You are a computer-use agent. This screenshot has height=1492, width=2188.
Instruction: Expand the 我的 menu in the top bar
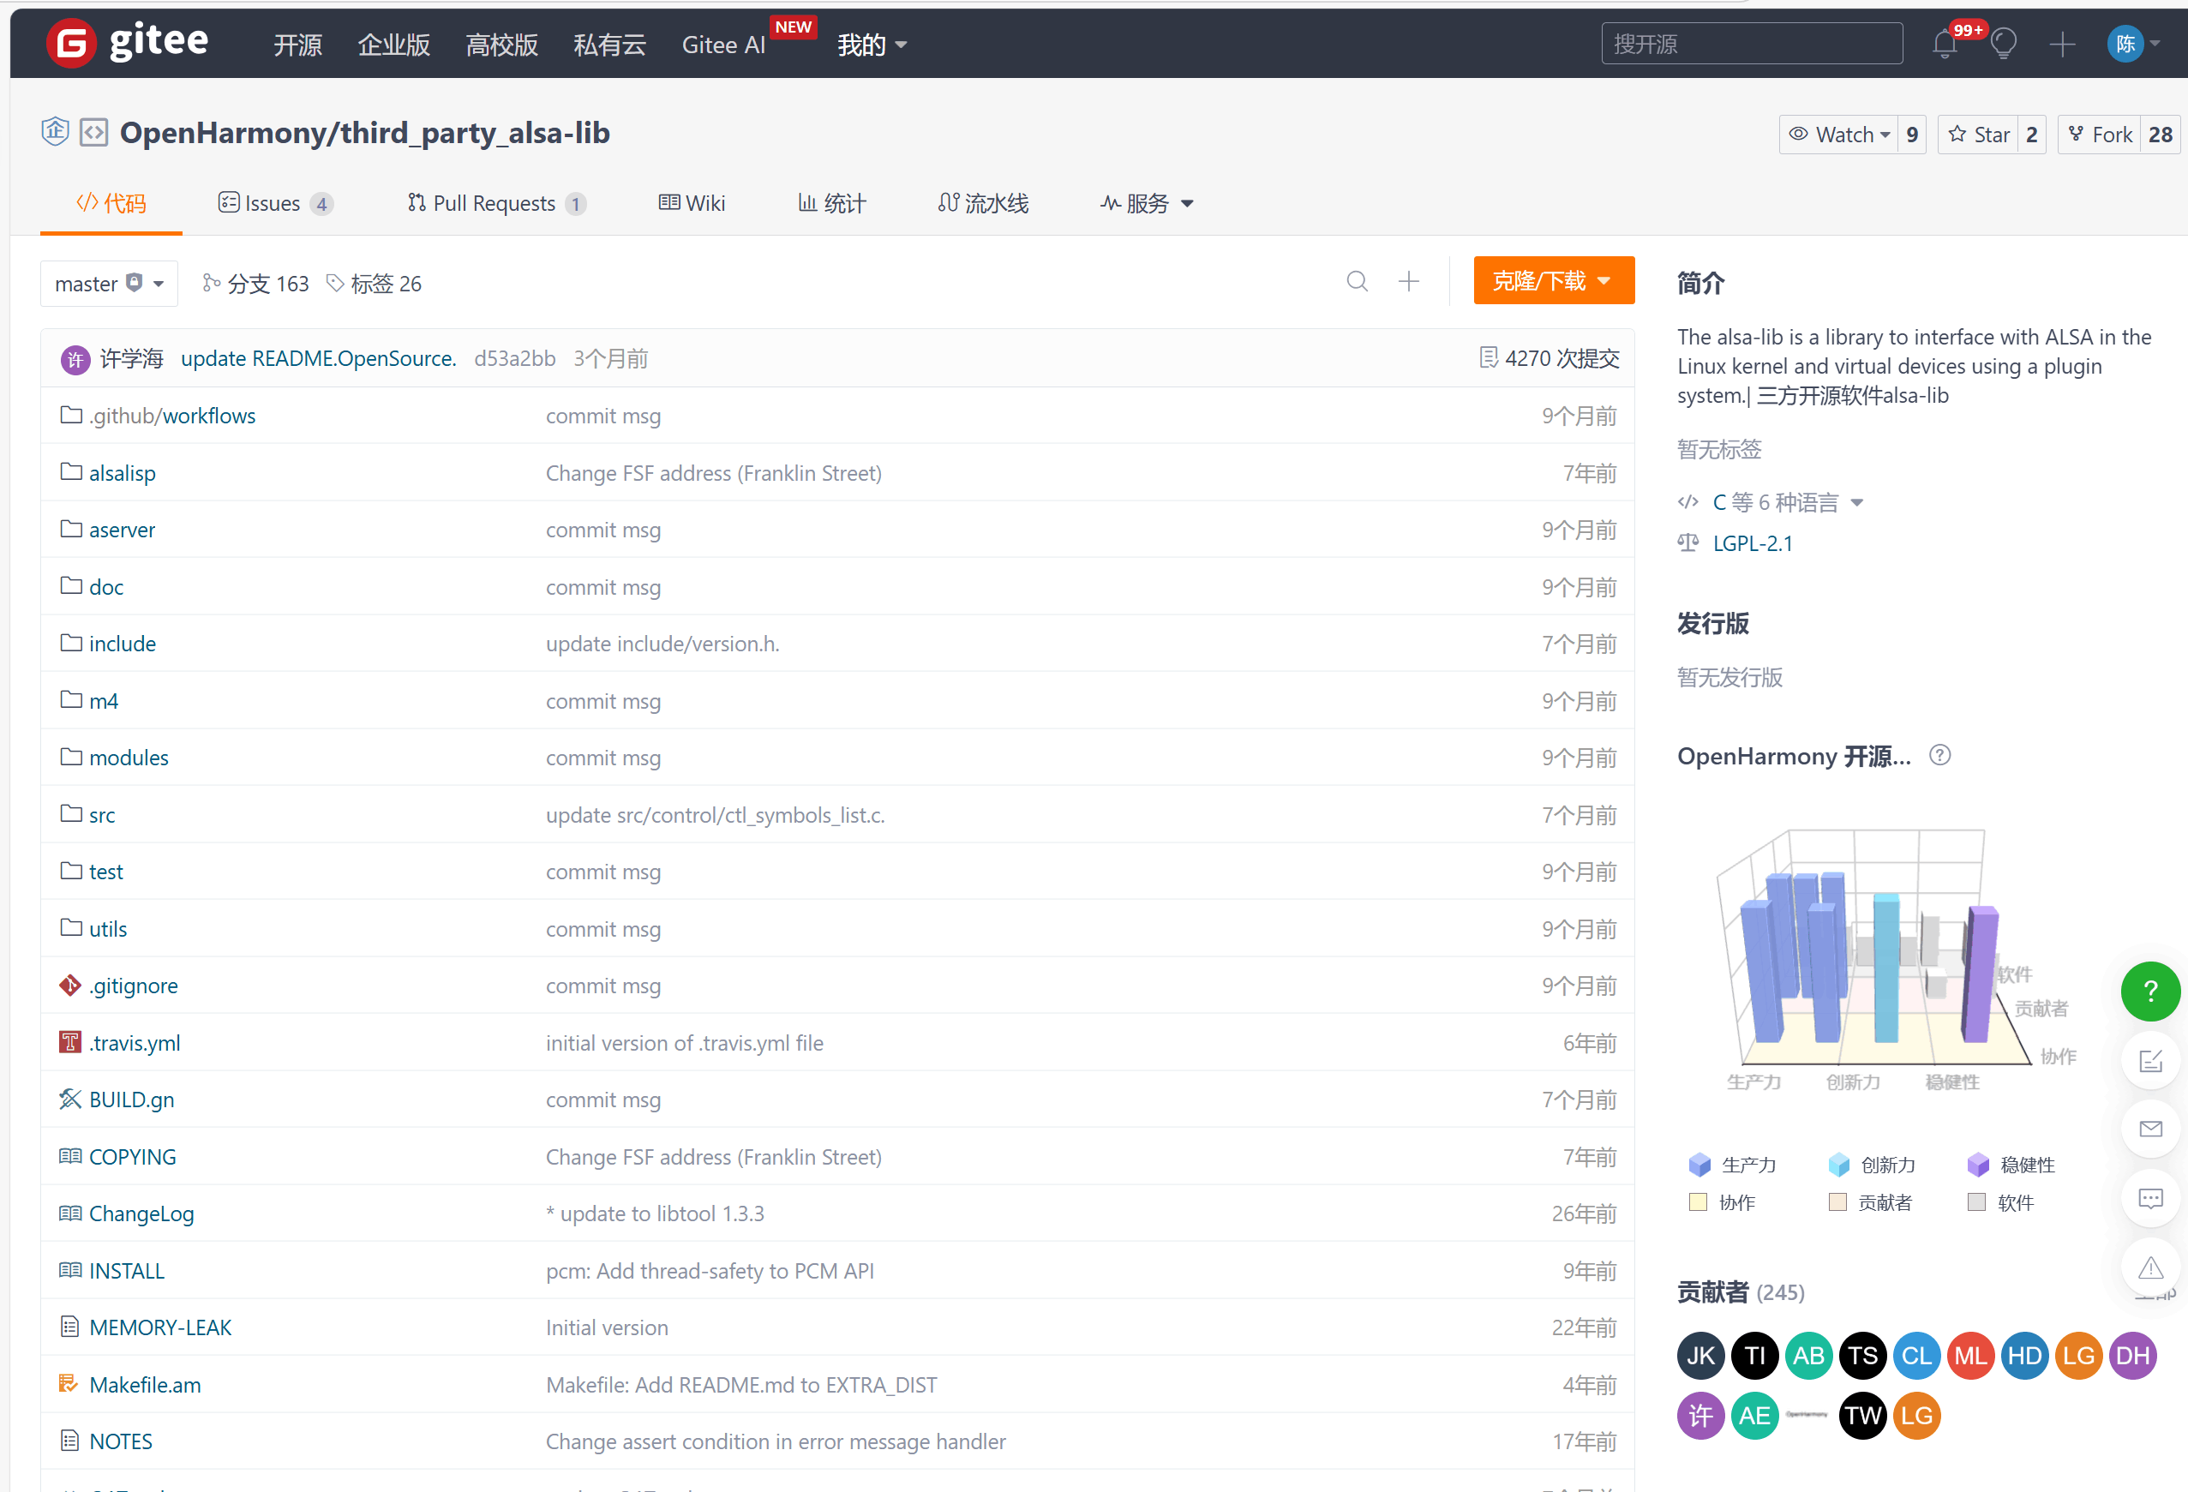tap(872, 45)
